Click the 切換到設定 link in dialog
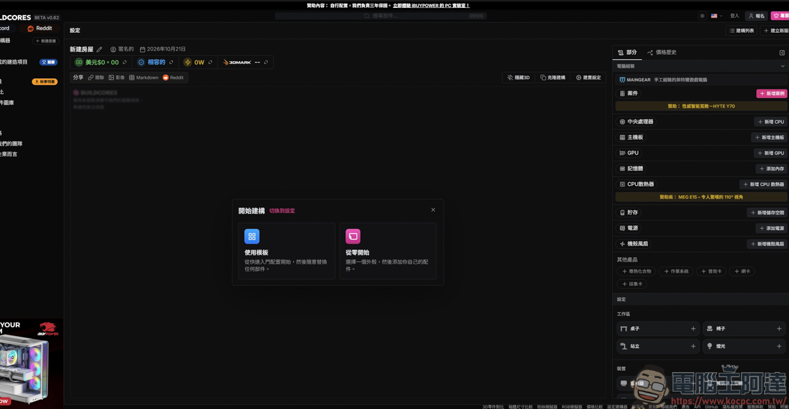Viewport: 789px width, 409px height. (x=282, y=211)
